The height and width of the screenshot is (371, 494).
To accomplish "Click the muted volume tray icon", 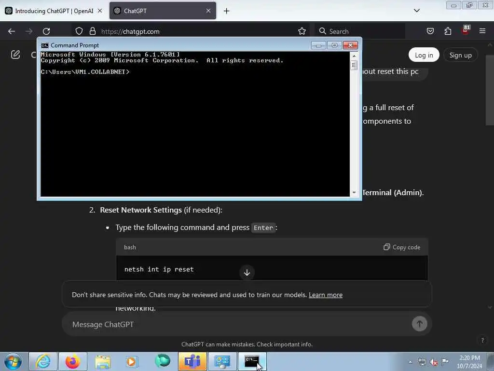I will [434, 362].
